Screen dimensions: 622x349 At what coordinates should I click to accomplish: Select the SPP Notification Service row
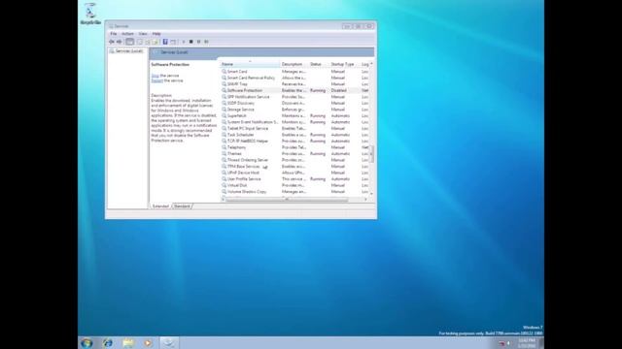pos(294,97)
